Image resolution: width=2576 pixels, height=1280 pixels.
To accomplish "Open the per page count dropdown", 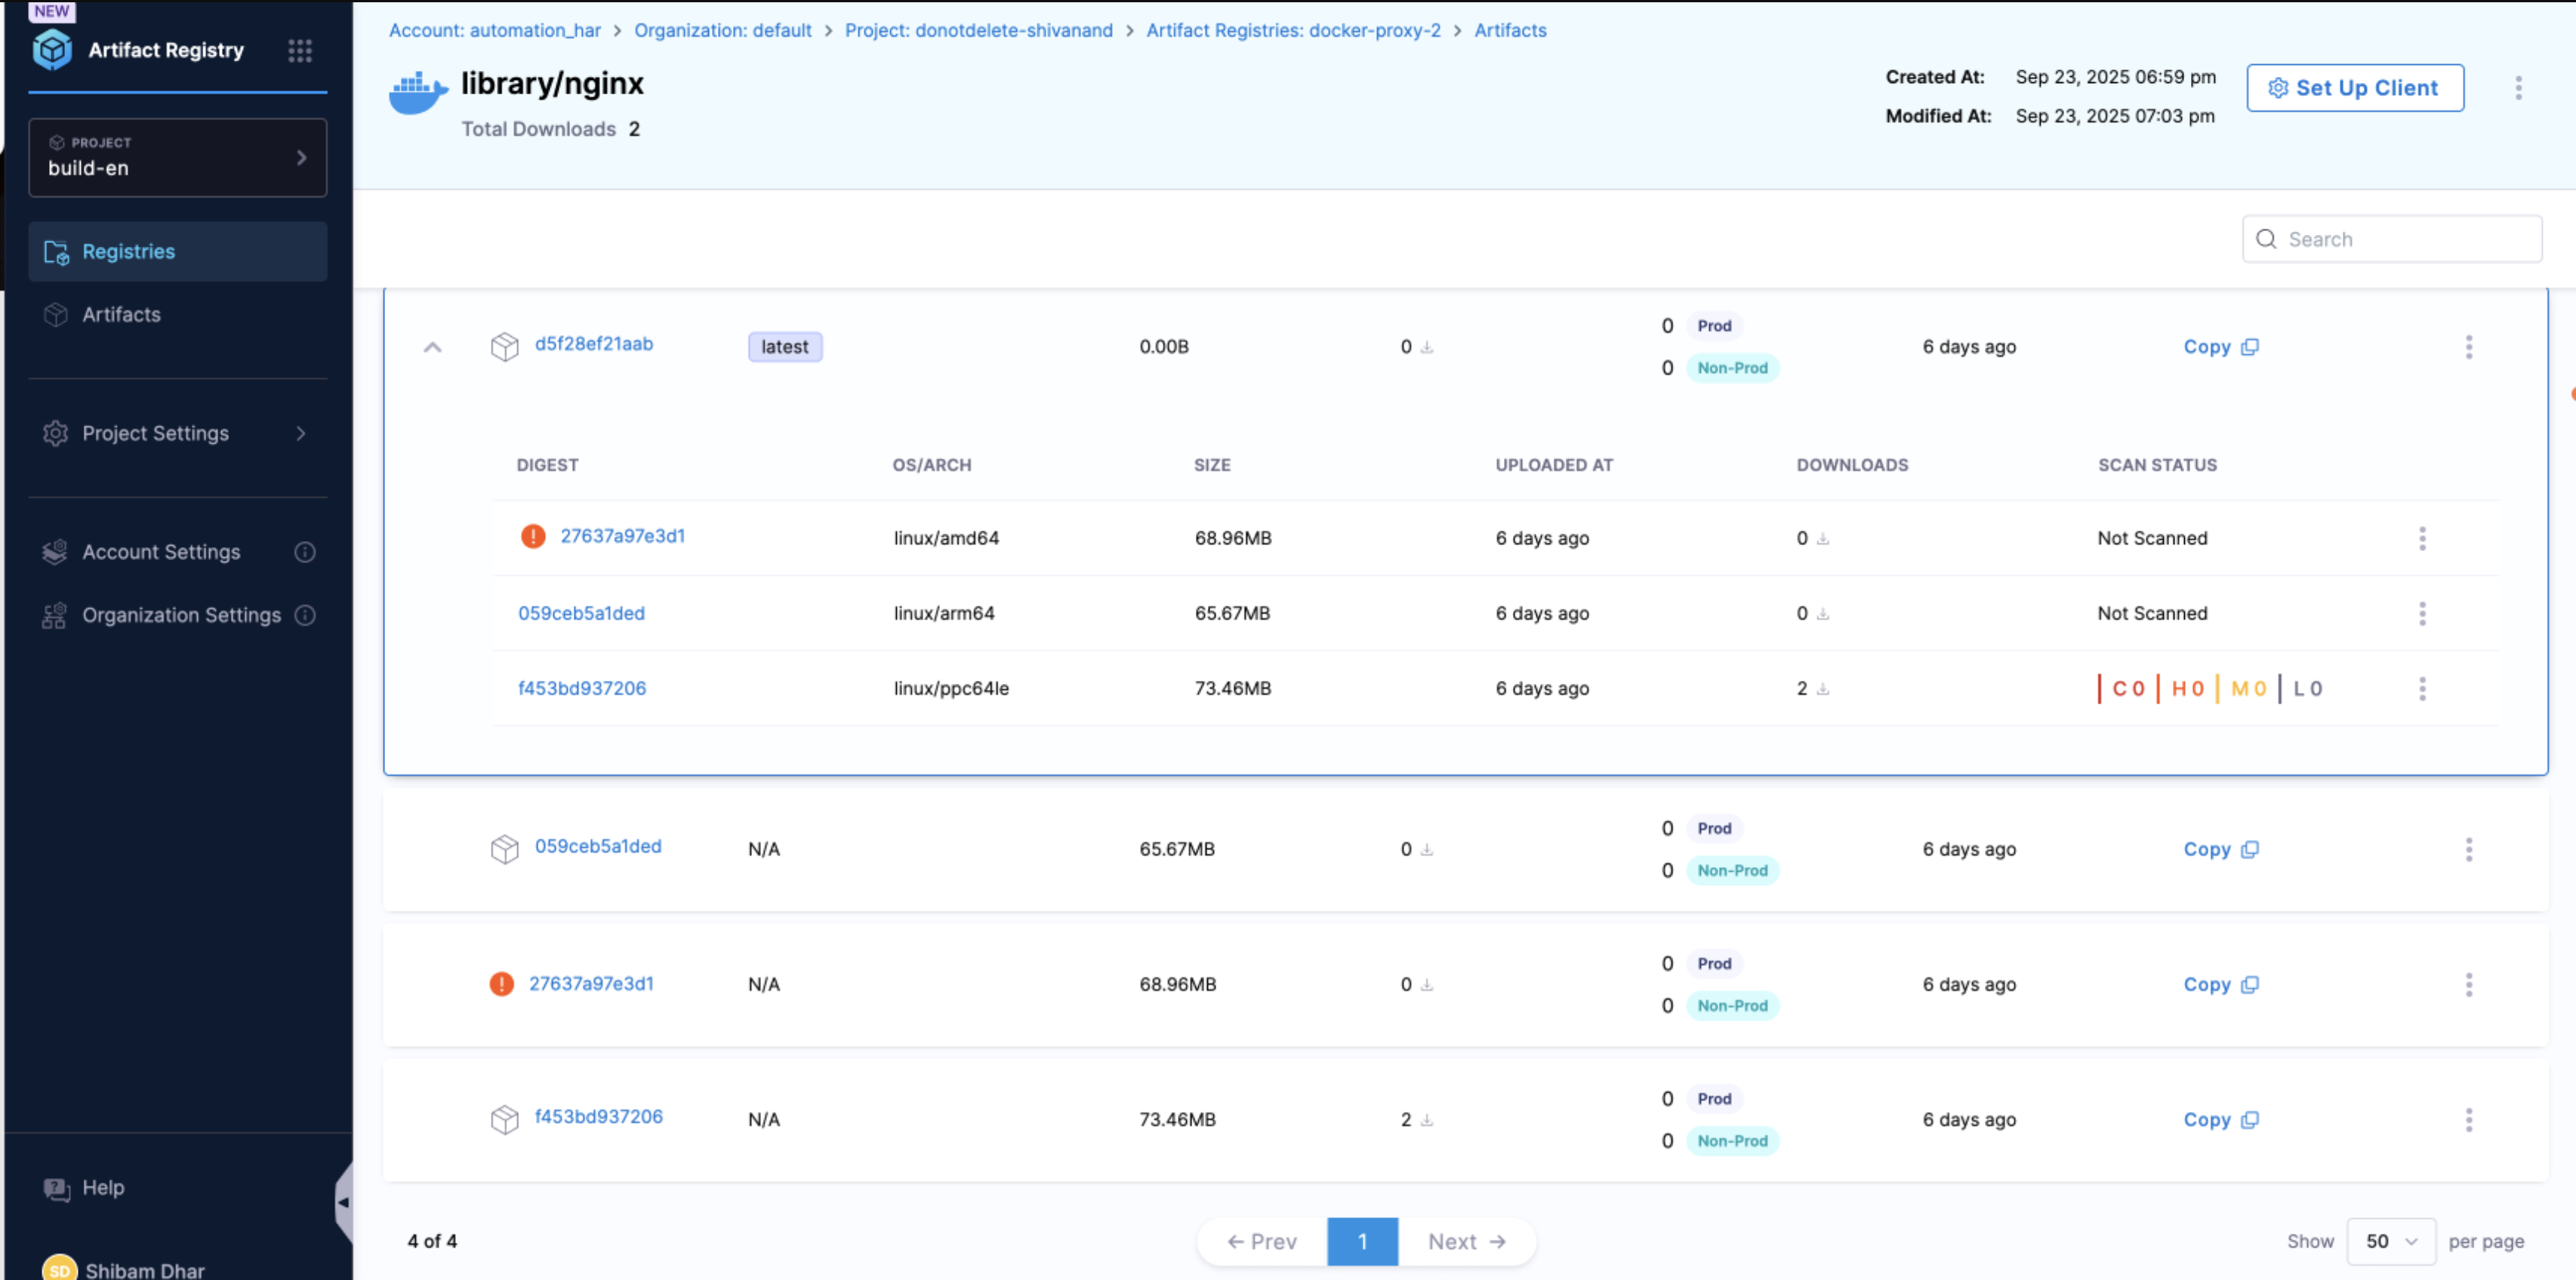I will 2390,1241.
